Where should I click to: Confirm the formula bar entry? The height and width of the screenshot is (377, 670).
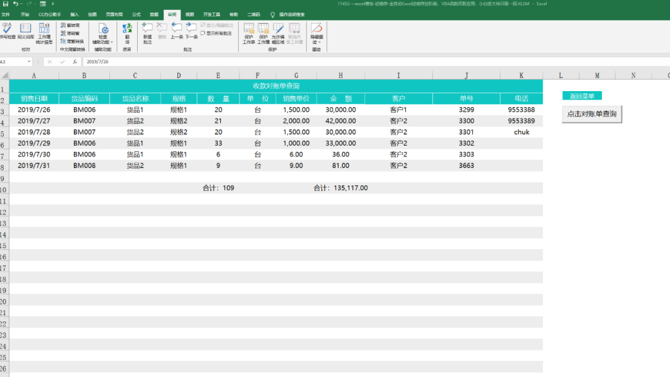coord(63,61)
